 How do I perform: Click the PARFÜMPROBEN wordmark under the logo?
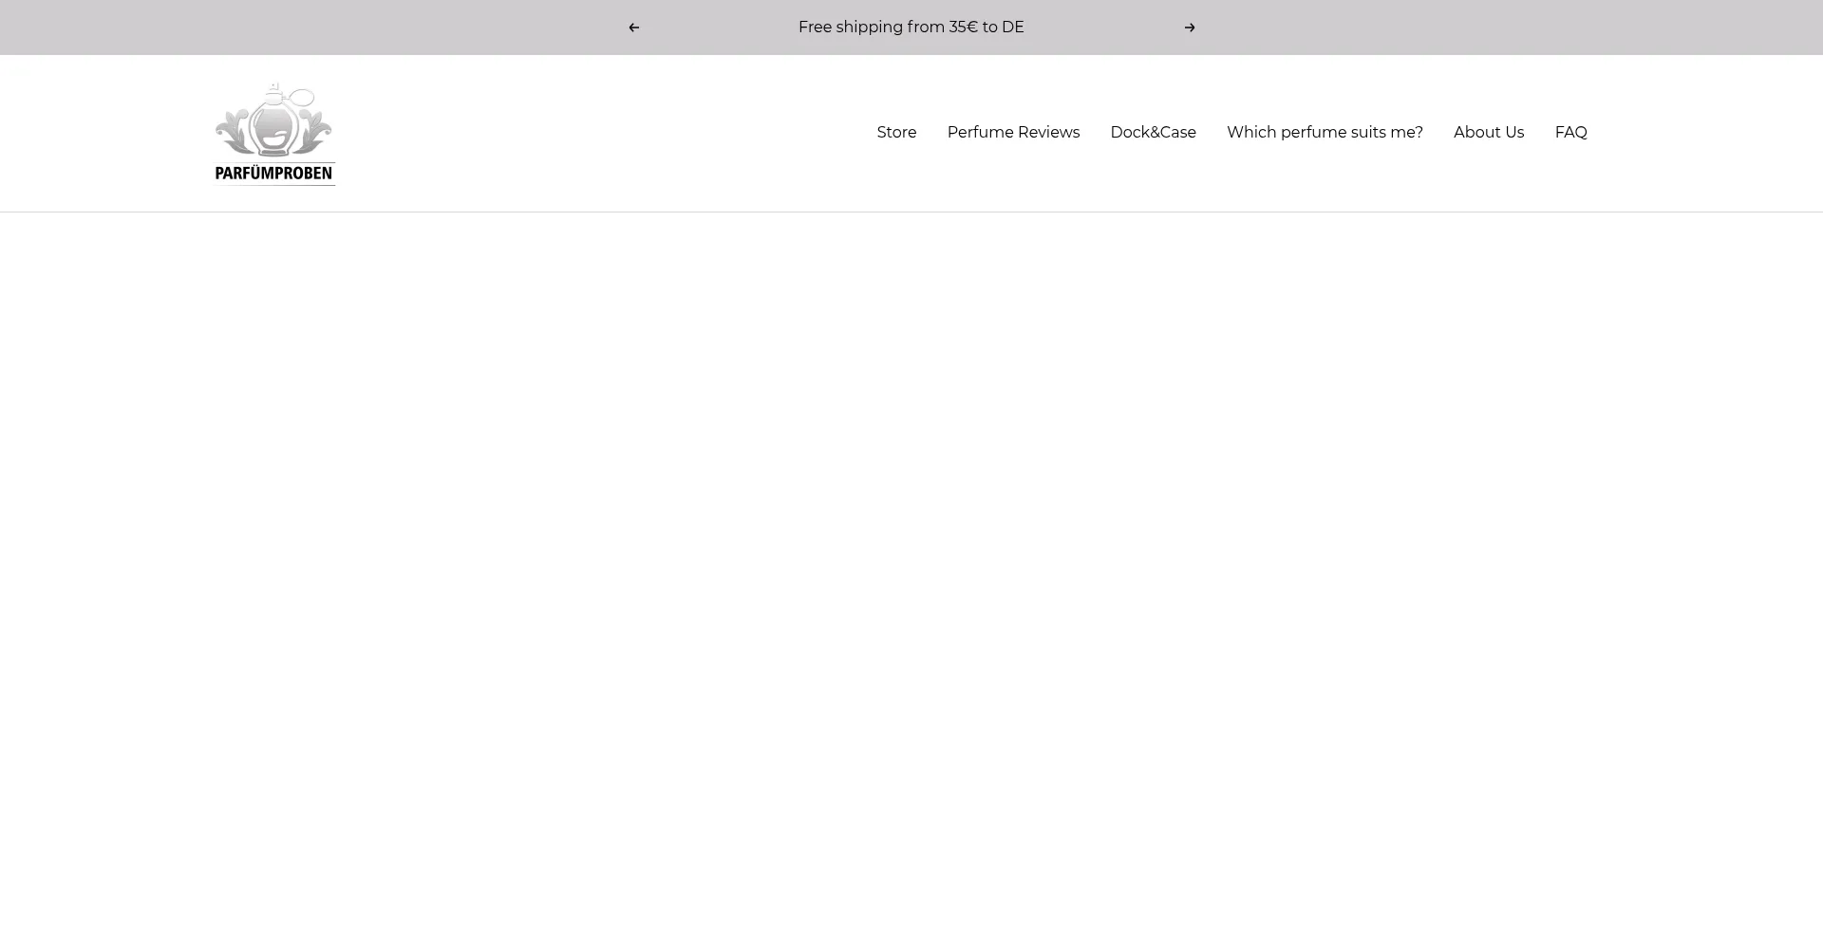point(273,174)
